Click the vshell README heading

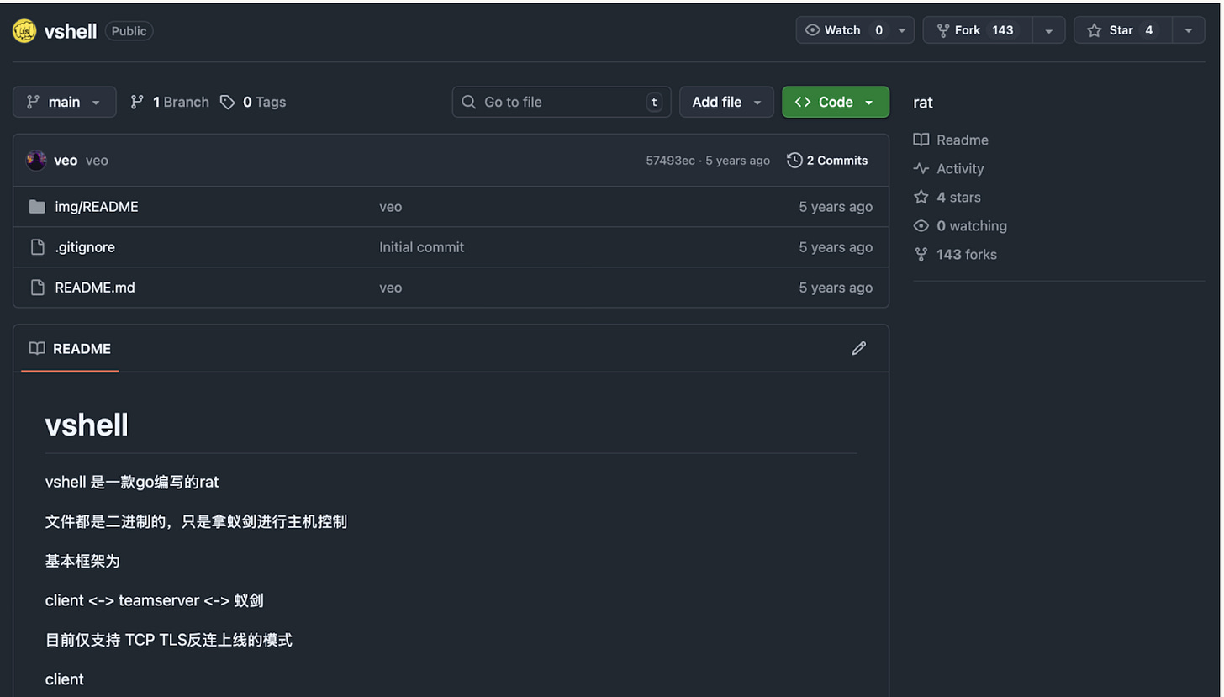(87, 425)
